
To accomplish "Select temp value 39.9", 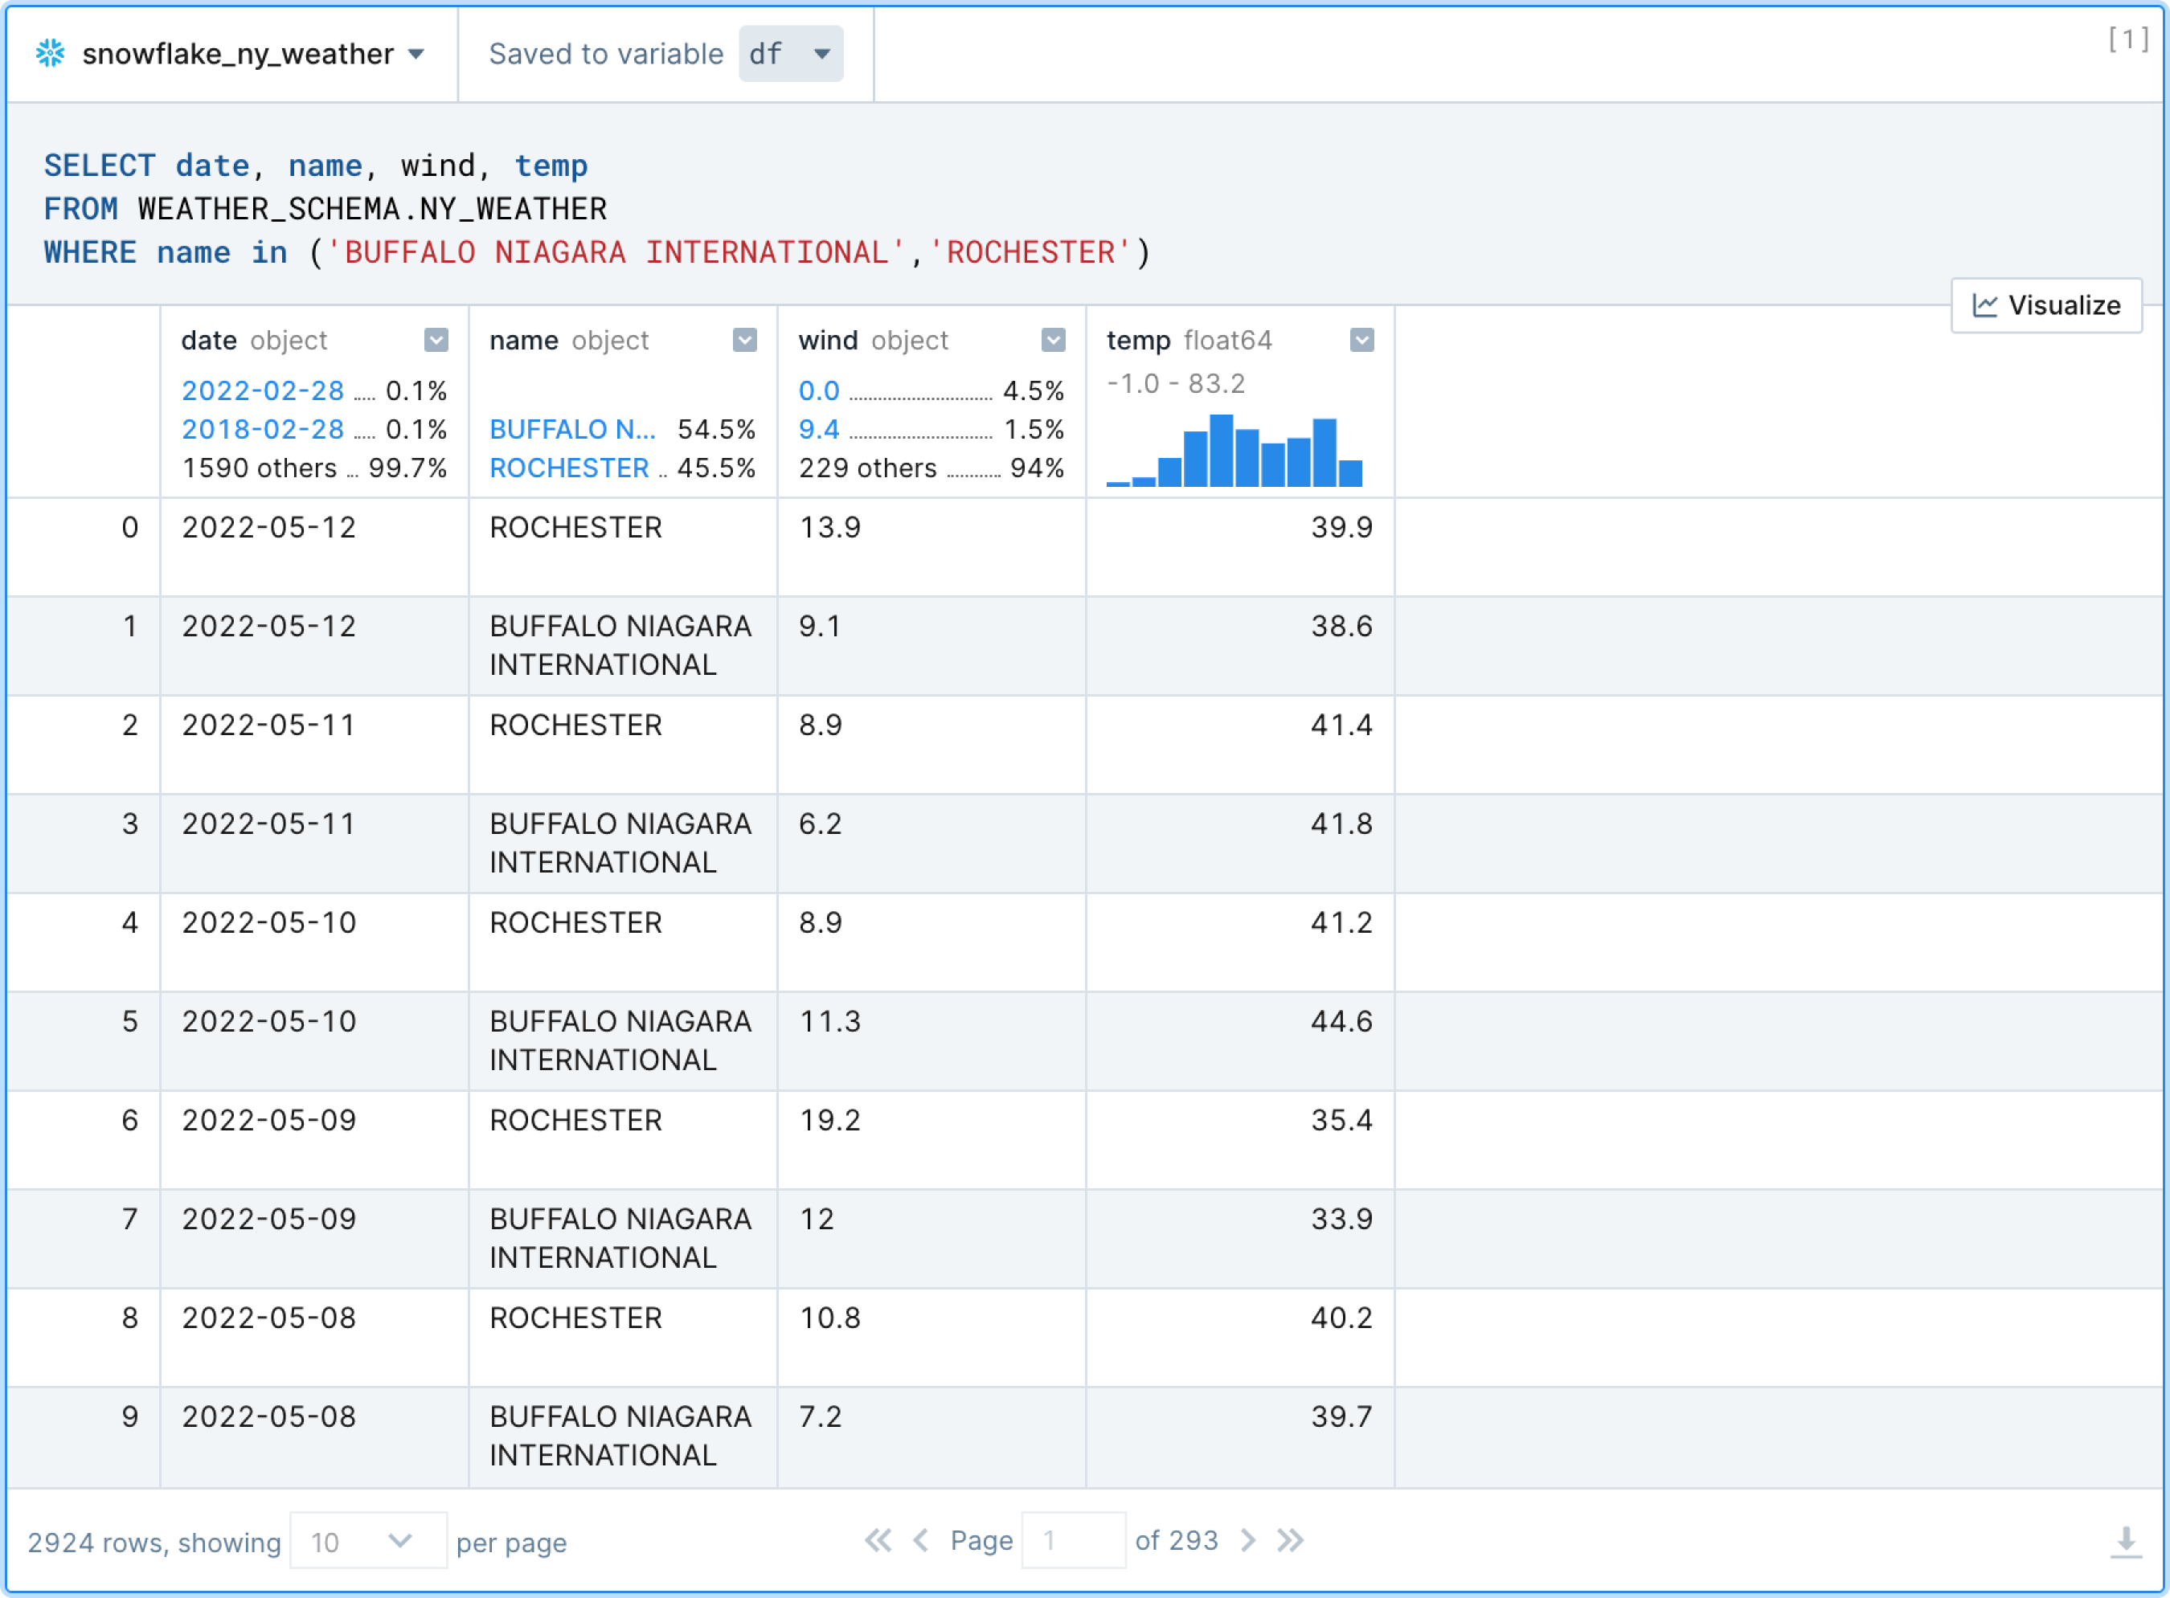I will [1342, 527].
